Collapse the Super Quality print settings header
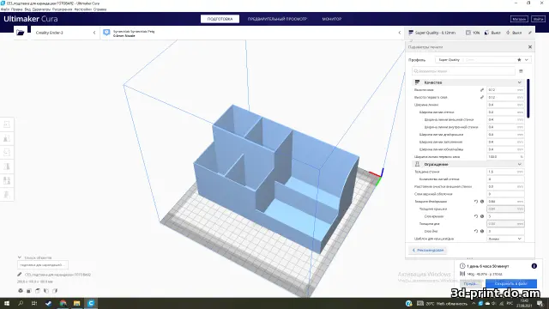The height and width of the screenshot is (309, 549). tap(469, 33)
